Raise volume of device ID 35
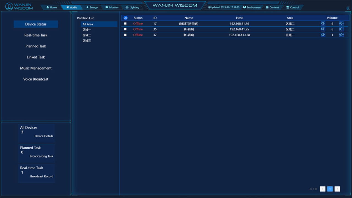Screen dimensions: 352x198 (341, 29)
